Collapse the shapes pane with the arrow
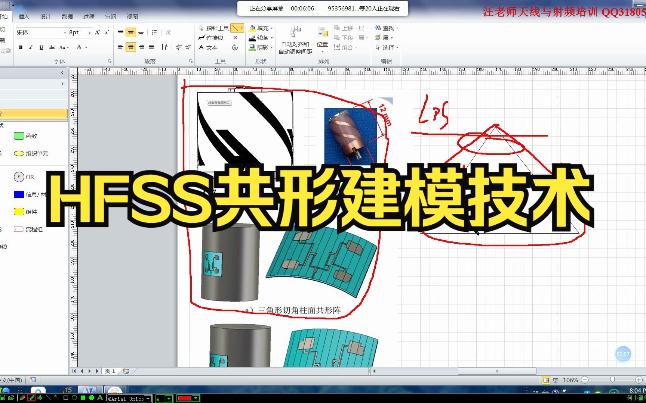 tap(62, 73)
